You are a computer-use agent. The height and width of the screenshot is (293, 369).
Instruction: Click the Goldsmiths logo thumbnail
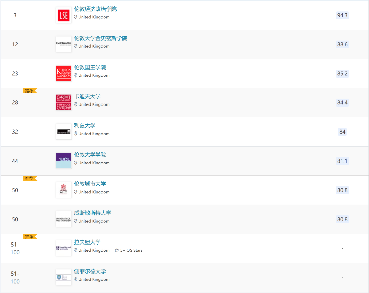coord(64,44)
